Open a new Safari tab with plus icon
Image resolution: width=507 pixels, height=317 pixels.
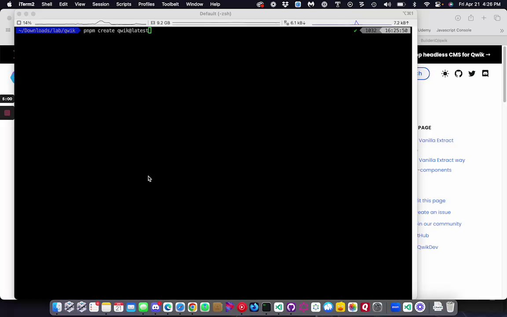(484, 18)
